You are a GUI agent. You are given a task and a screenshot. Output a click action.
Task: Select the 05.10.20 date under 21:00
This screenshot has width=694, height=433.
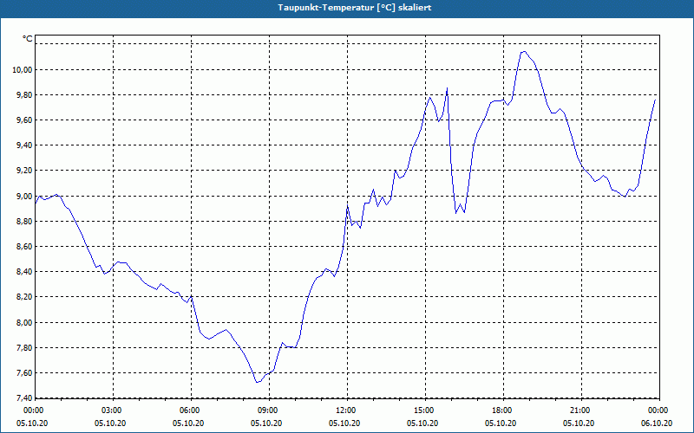point(579,423)
